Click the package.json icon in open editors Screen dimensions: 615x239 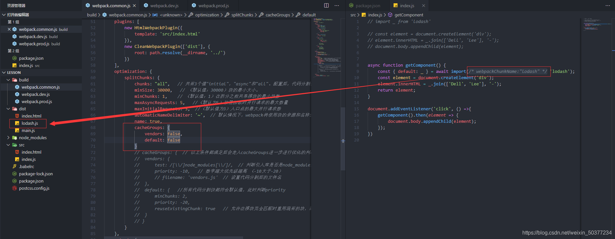click(14, 58)
